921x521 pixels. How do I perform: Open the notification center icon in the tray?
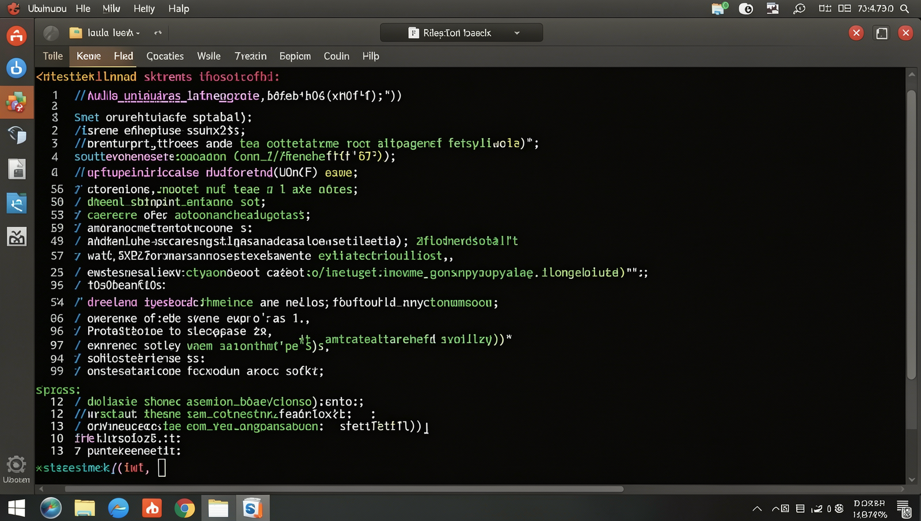tap(904, 509)
